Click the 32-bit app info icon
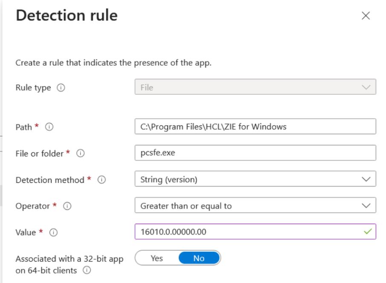The image size is (386, 283). (87, 270)
